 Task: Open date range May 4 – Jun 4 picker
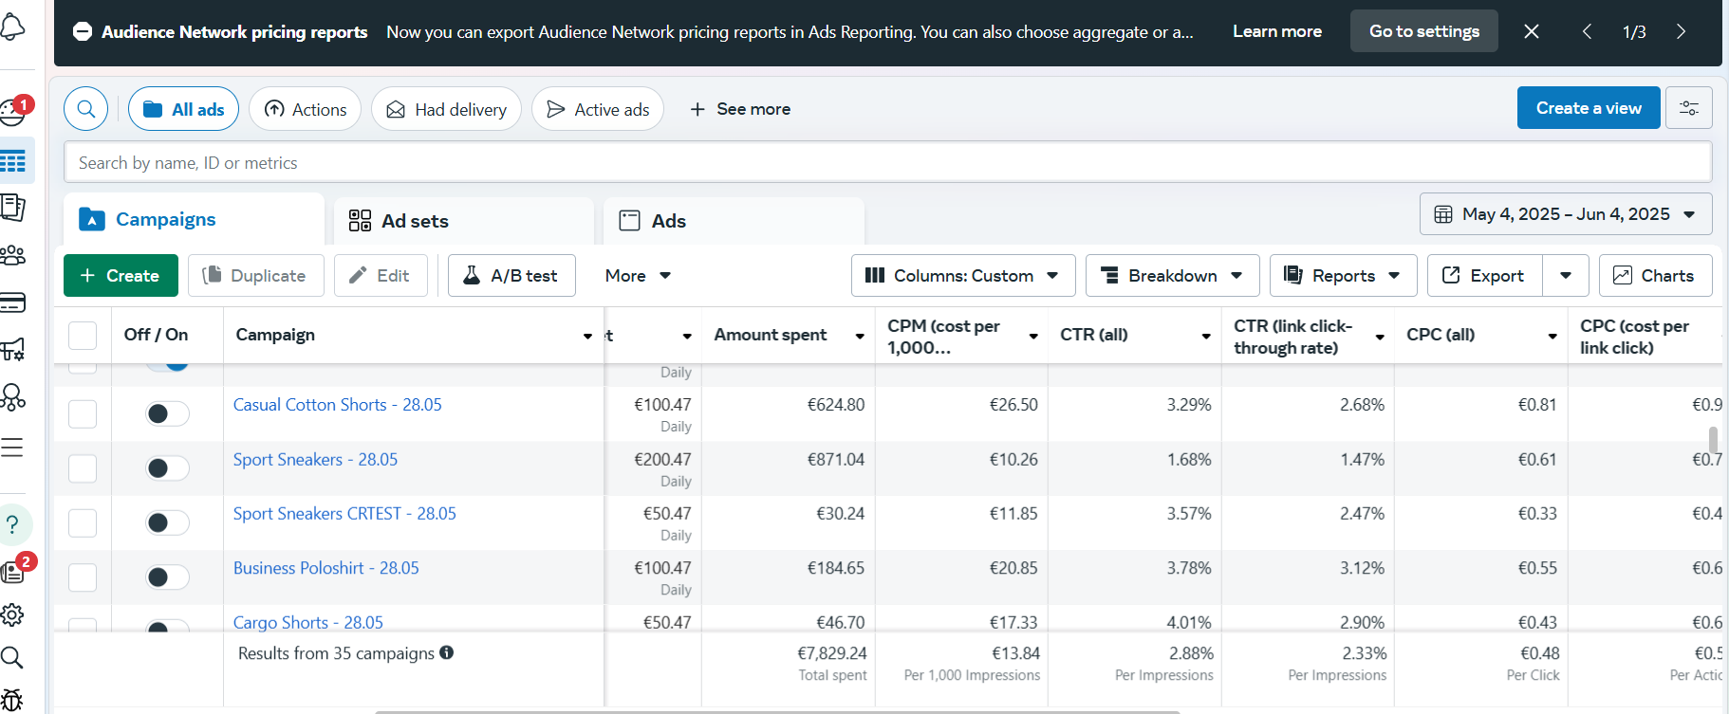point(1566,214)
